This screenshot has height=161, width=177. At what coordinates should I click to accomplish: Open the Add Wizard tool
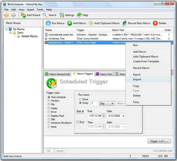point(30,15)
